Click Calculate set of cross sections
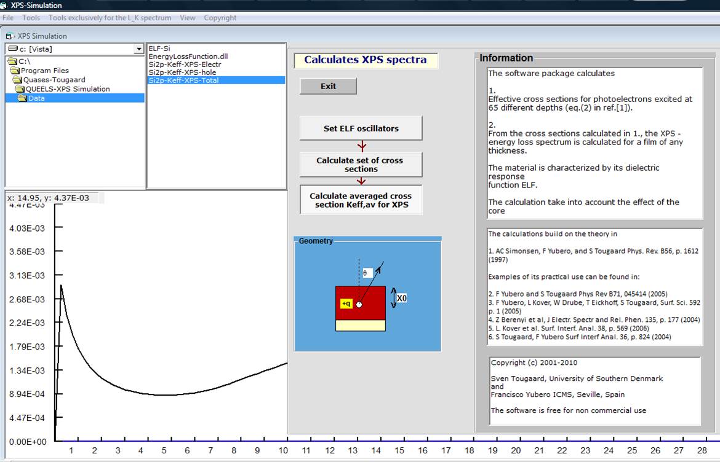Image resolution: width=720 pixels, height=462 pixels. [x=361, y=165]
